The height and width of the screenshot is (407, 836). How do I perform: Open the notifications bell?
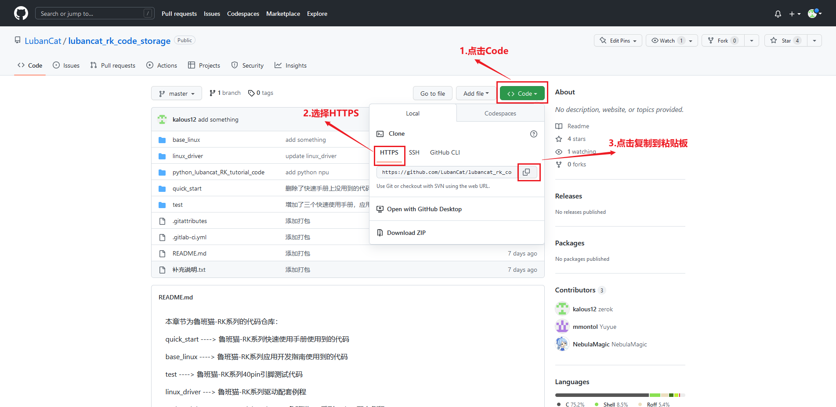778,14
